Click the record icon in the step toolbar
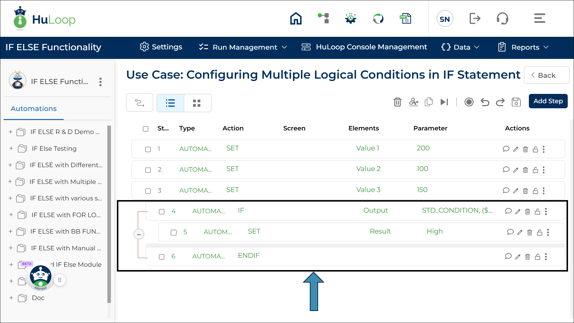The image size is (574, 323). pyautogui.click(x=469, y=102)
